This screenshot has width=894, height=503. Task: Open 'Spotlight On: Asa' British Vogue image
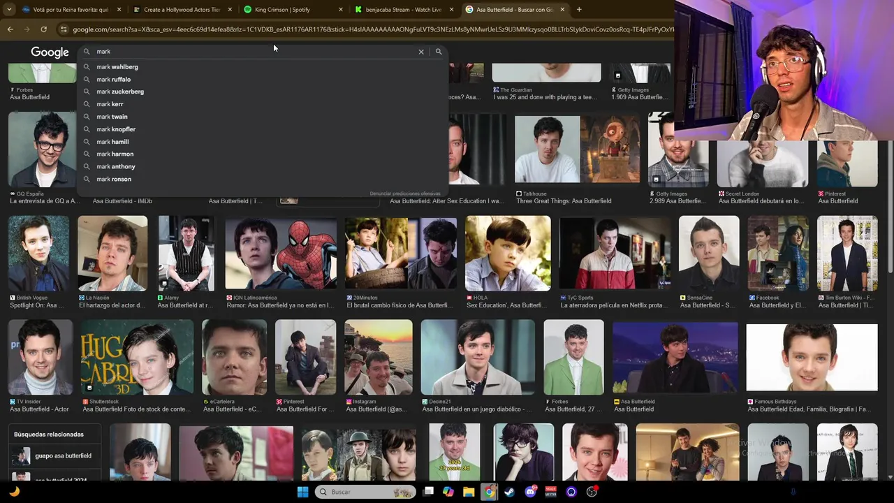click(x=38, y=253)
